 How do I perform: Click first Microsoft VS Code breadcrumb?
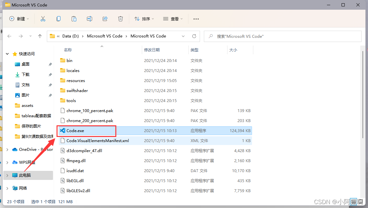coord(105,36)
